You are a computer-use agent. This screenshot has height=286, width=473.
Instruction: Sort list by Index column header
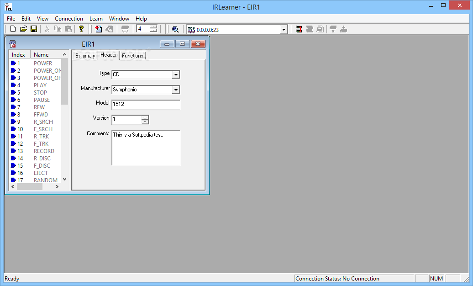pos(20,55)
